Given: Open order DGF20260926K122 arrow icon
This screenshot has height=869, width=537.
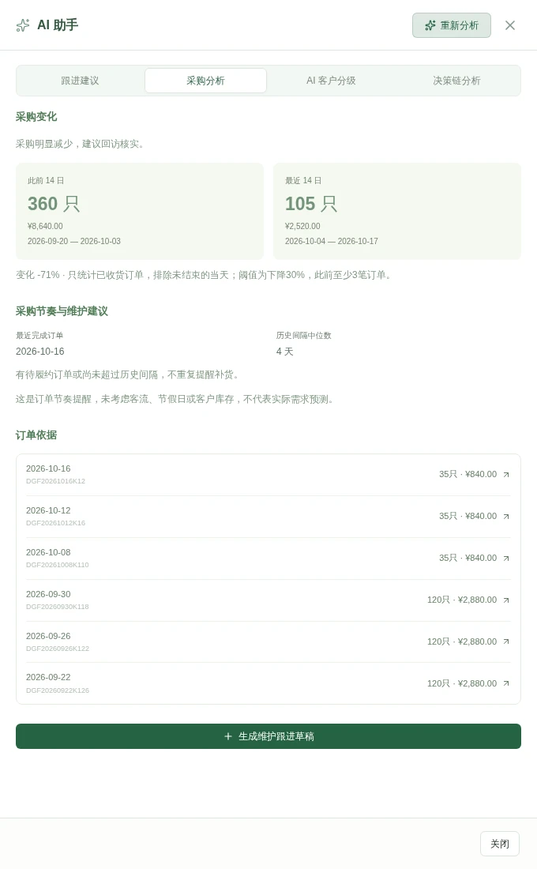Looking at the screenshot, I should pos(506,641).
